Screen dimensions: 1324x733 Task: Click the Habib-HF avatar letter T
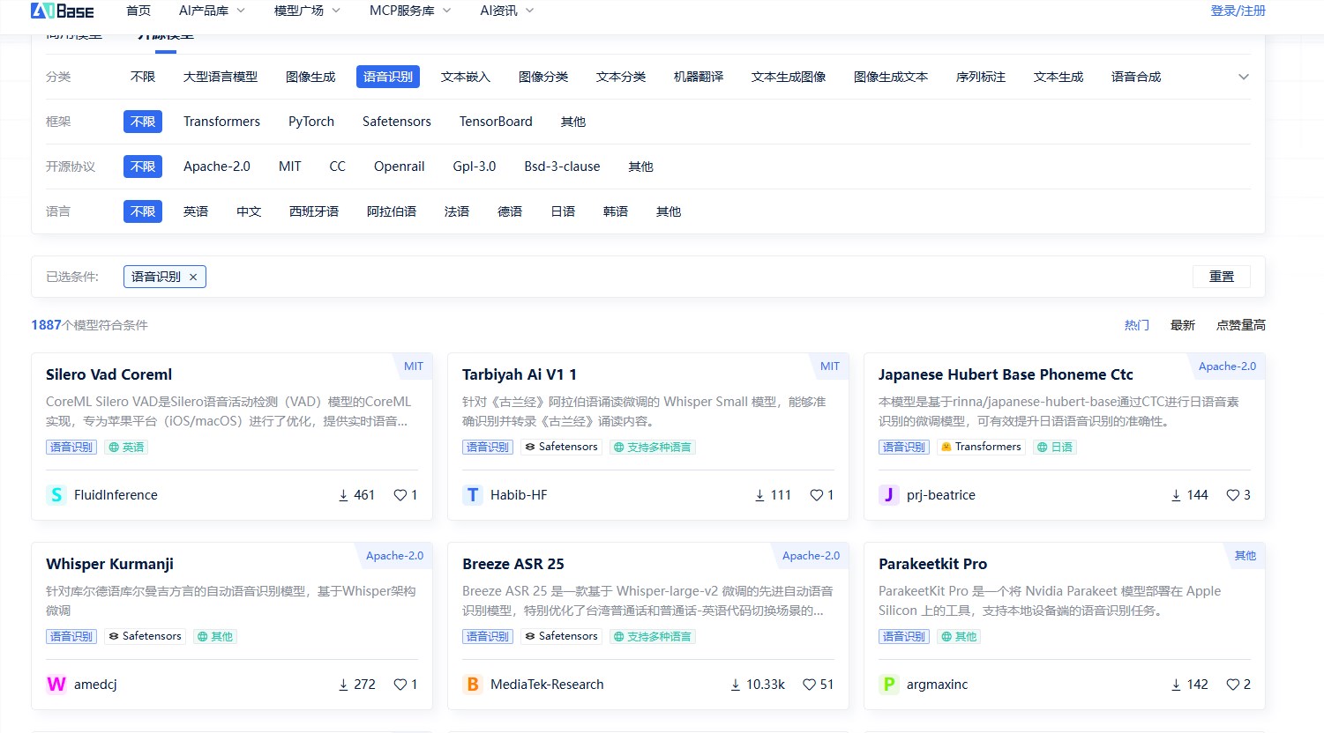coord(473,495)
